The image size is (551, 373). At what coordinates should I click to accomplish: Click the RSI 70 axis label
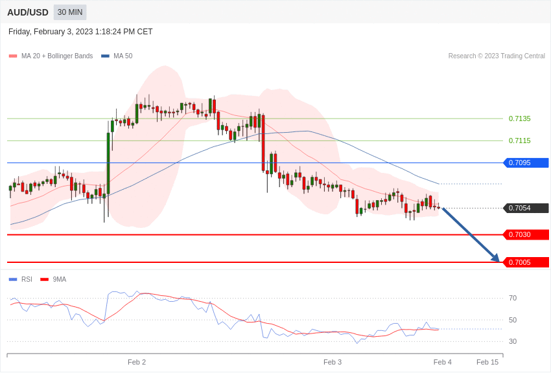coord(513,299)
